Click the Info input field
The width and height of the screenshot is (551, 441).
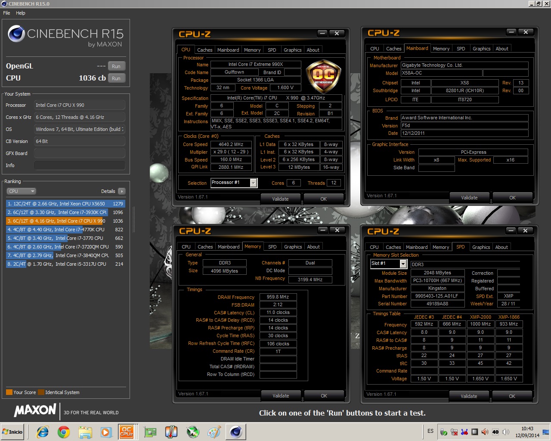pyautogui.click(x=80, y=165)
